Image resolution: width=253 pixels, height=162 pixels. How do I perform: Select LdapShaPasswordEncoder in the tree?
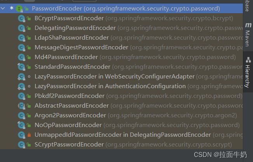(x=121, y=38)
